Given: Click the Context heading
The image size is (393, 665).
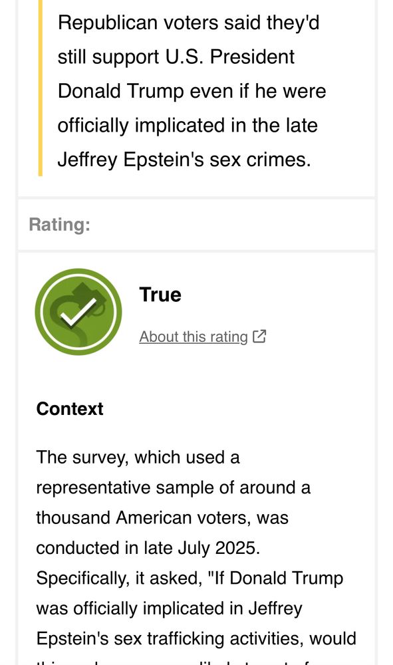Looking at the screenshot, I should click(x=70, y=409).
